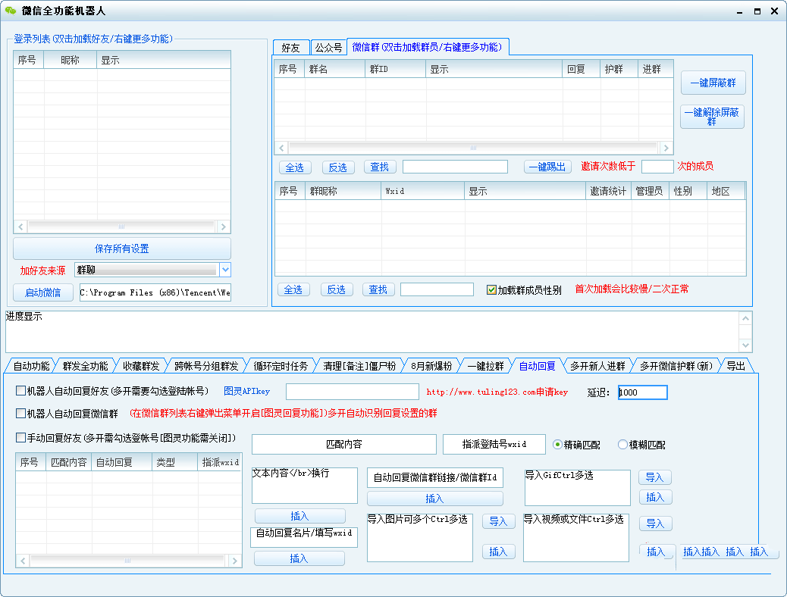The width and height of the screenshot is (787, 597).
Task: Click the 匹配内容 input field
Action: (343, 444)
